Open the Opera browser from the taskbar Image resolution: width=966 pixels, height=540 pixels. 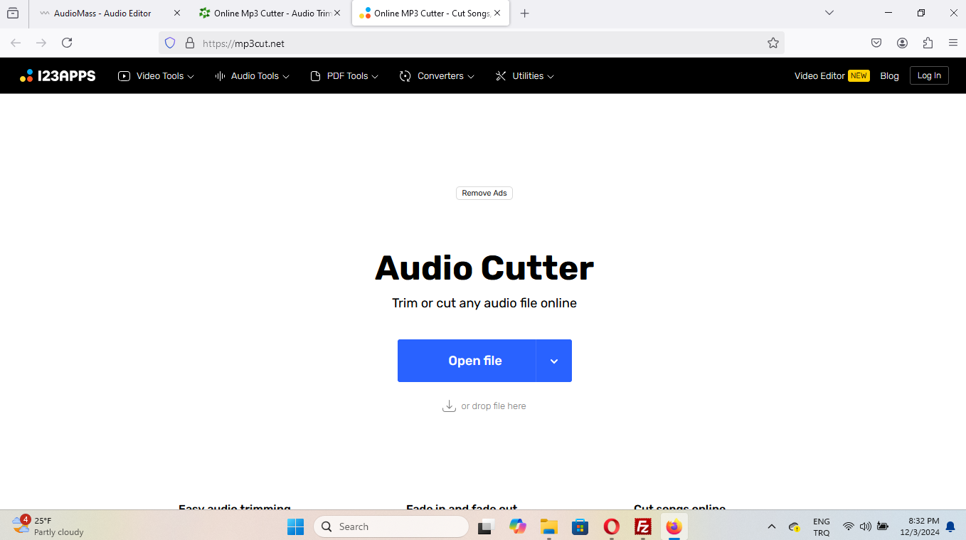[612, 526]
